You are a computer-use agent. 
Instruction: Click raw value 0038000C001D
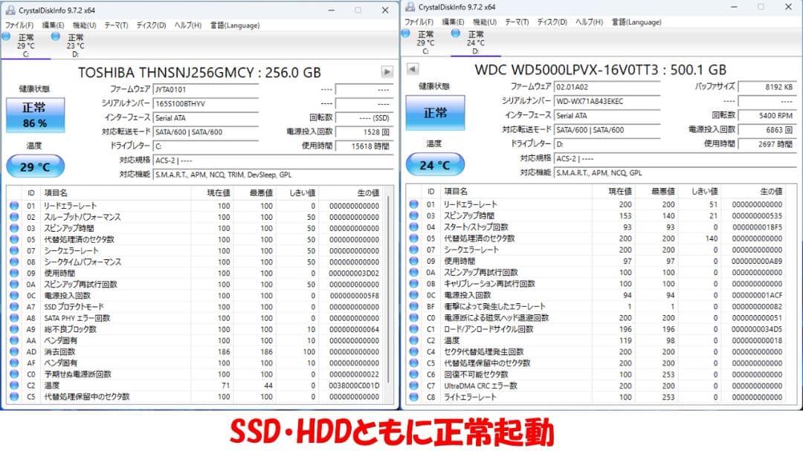pos(355,386)
